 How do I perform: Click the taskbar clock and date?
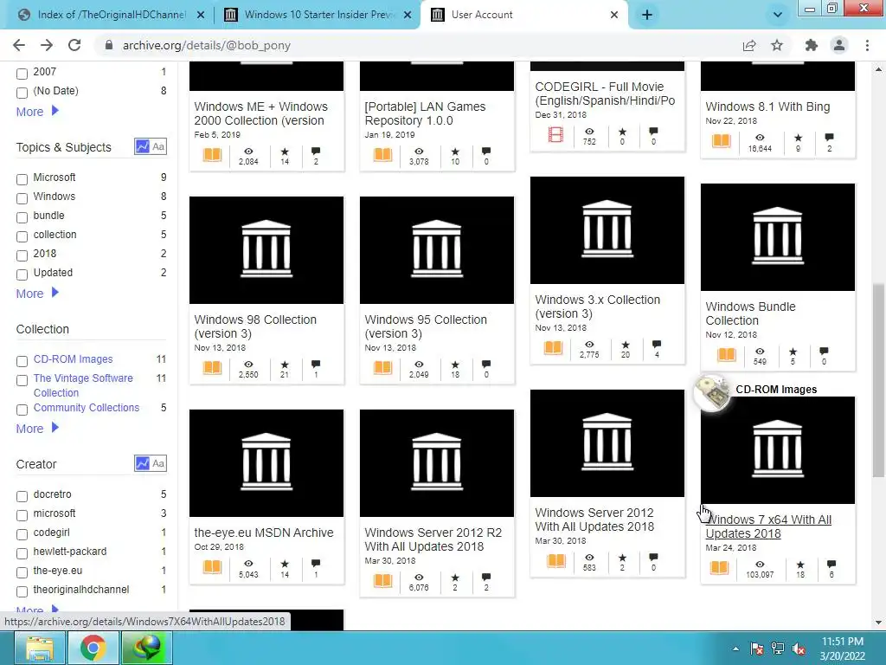pos(843,649)
